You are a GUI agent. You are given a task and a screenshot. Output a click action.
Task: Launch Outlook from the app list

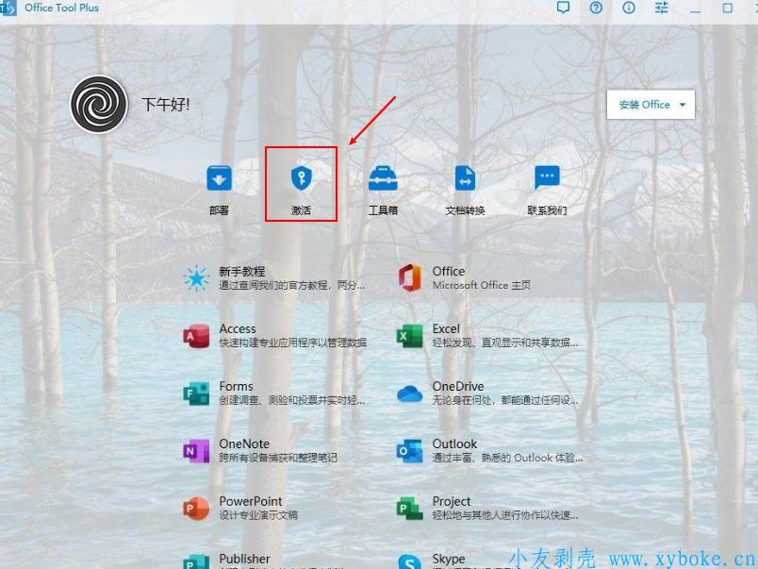pos(486,450)
